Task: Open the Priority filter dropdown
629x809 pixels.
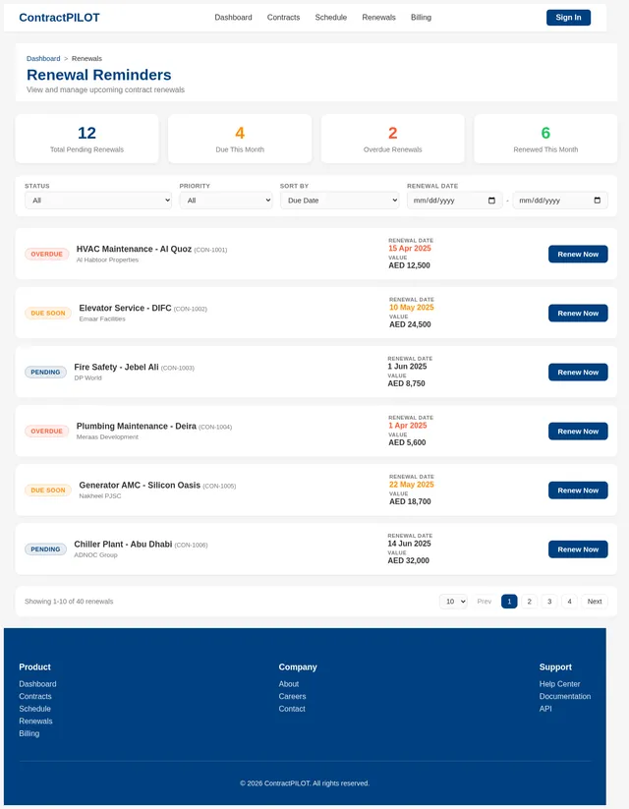Action: pos(226,201)
